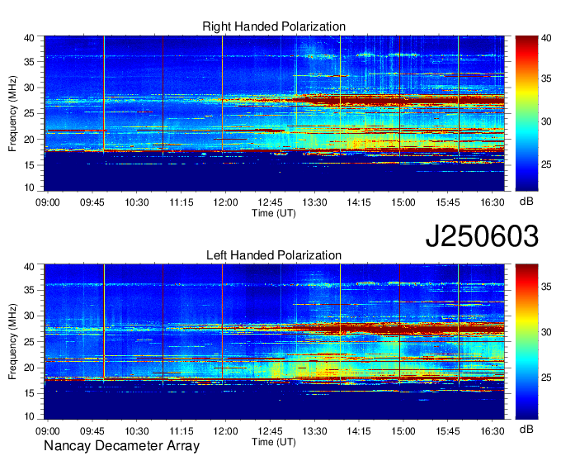This screenshot has width=561, height=456.
Task: Click the "12:00" tick on Right Handed plot
Action: coord(225,202)
